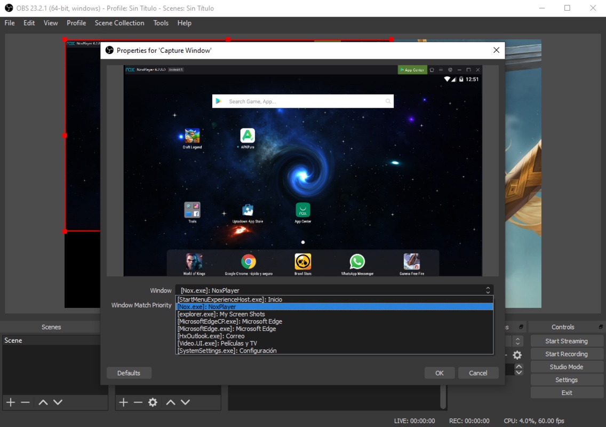Enable Studio Mode from Controls
Image resolution: width=606 pixels, height=427 pixels.
coord(566,367)
